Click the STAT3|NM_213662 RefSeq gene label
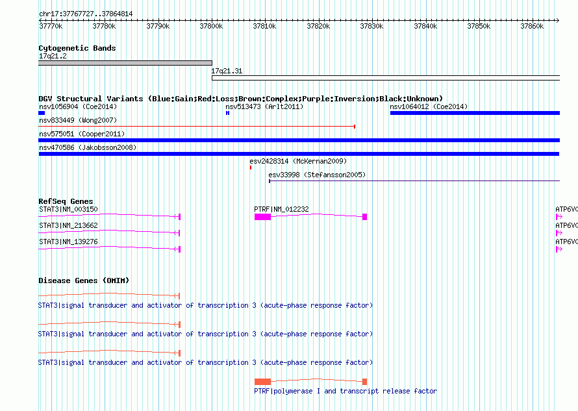This screenshot has height=411, width=578. [68, 225]
